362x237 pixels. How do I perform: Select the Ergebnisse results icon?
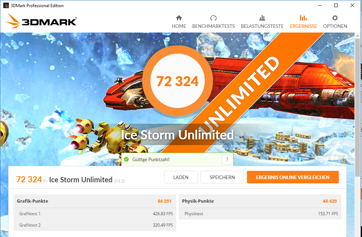(303, 18)
